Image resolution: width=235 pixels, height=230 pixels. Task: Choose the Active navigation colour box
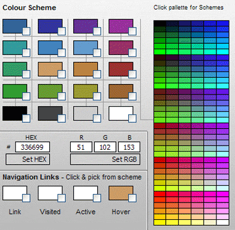coord(86,193)
